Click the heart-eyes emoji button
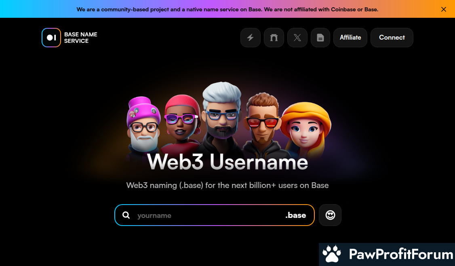The height and width of the screenshot is (266, 455). point(330,215)
